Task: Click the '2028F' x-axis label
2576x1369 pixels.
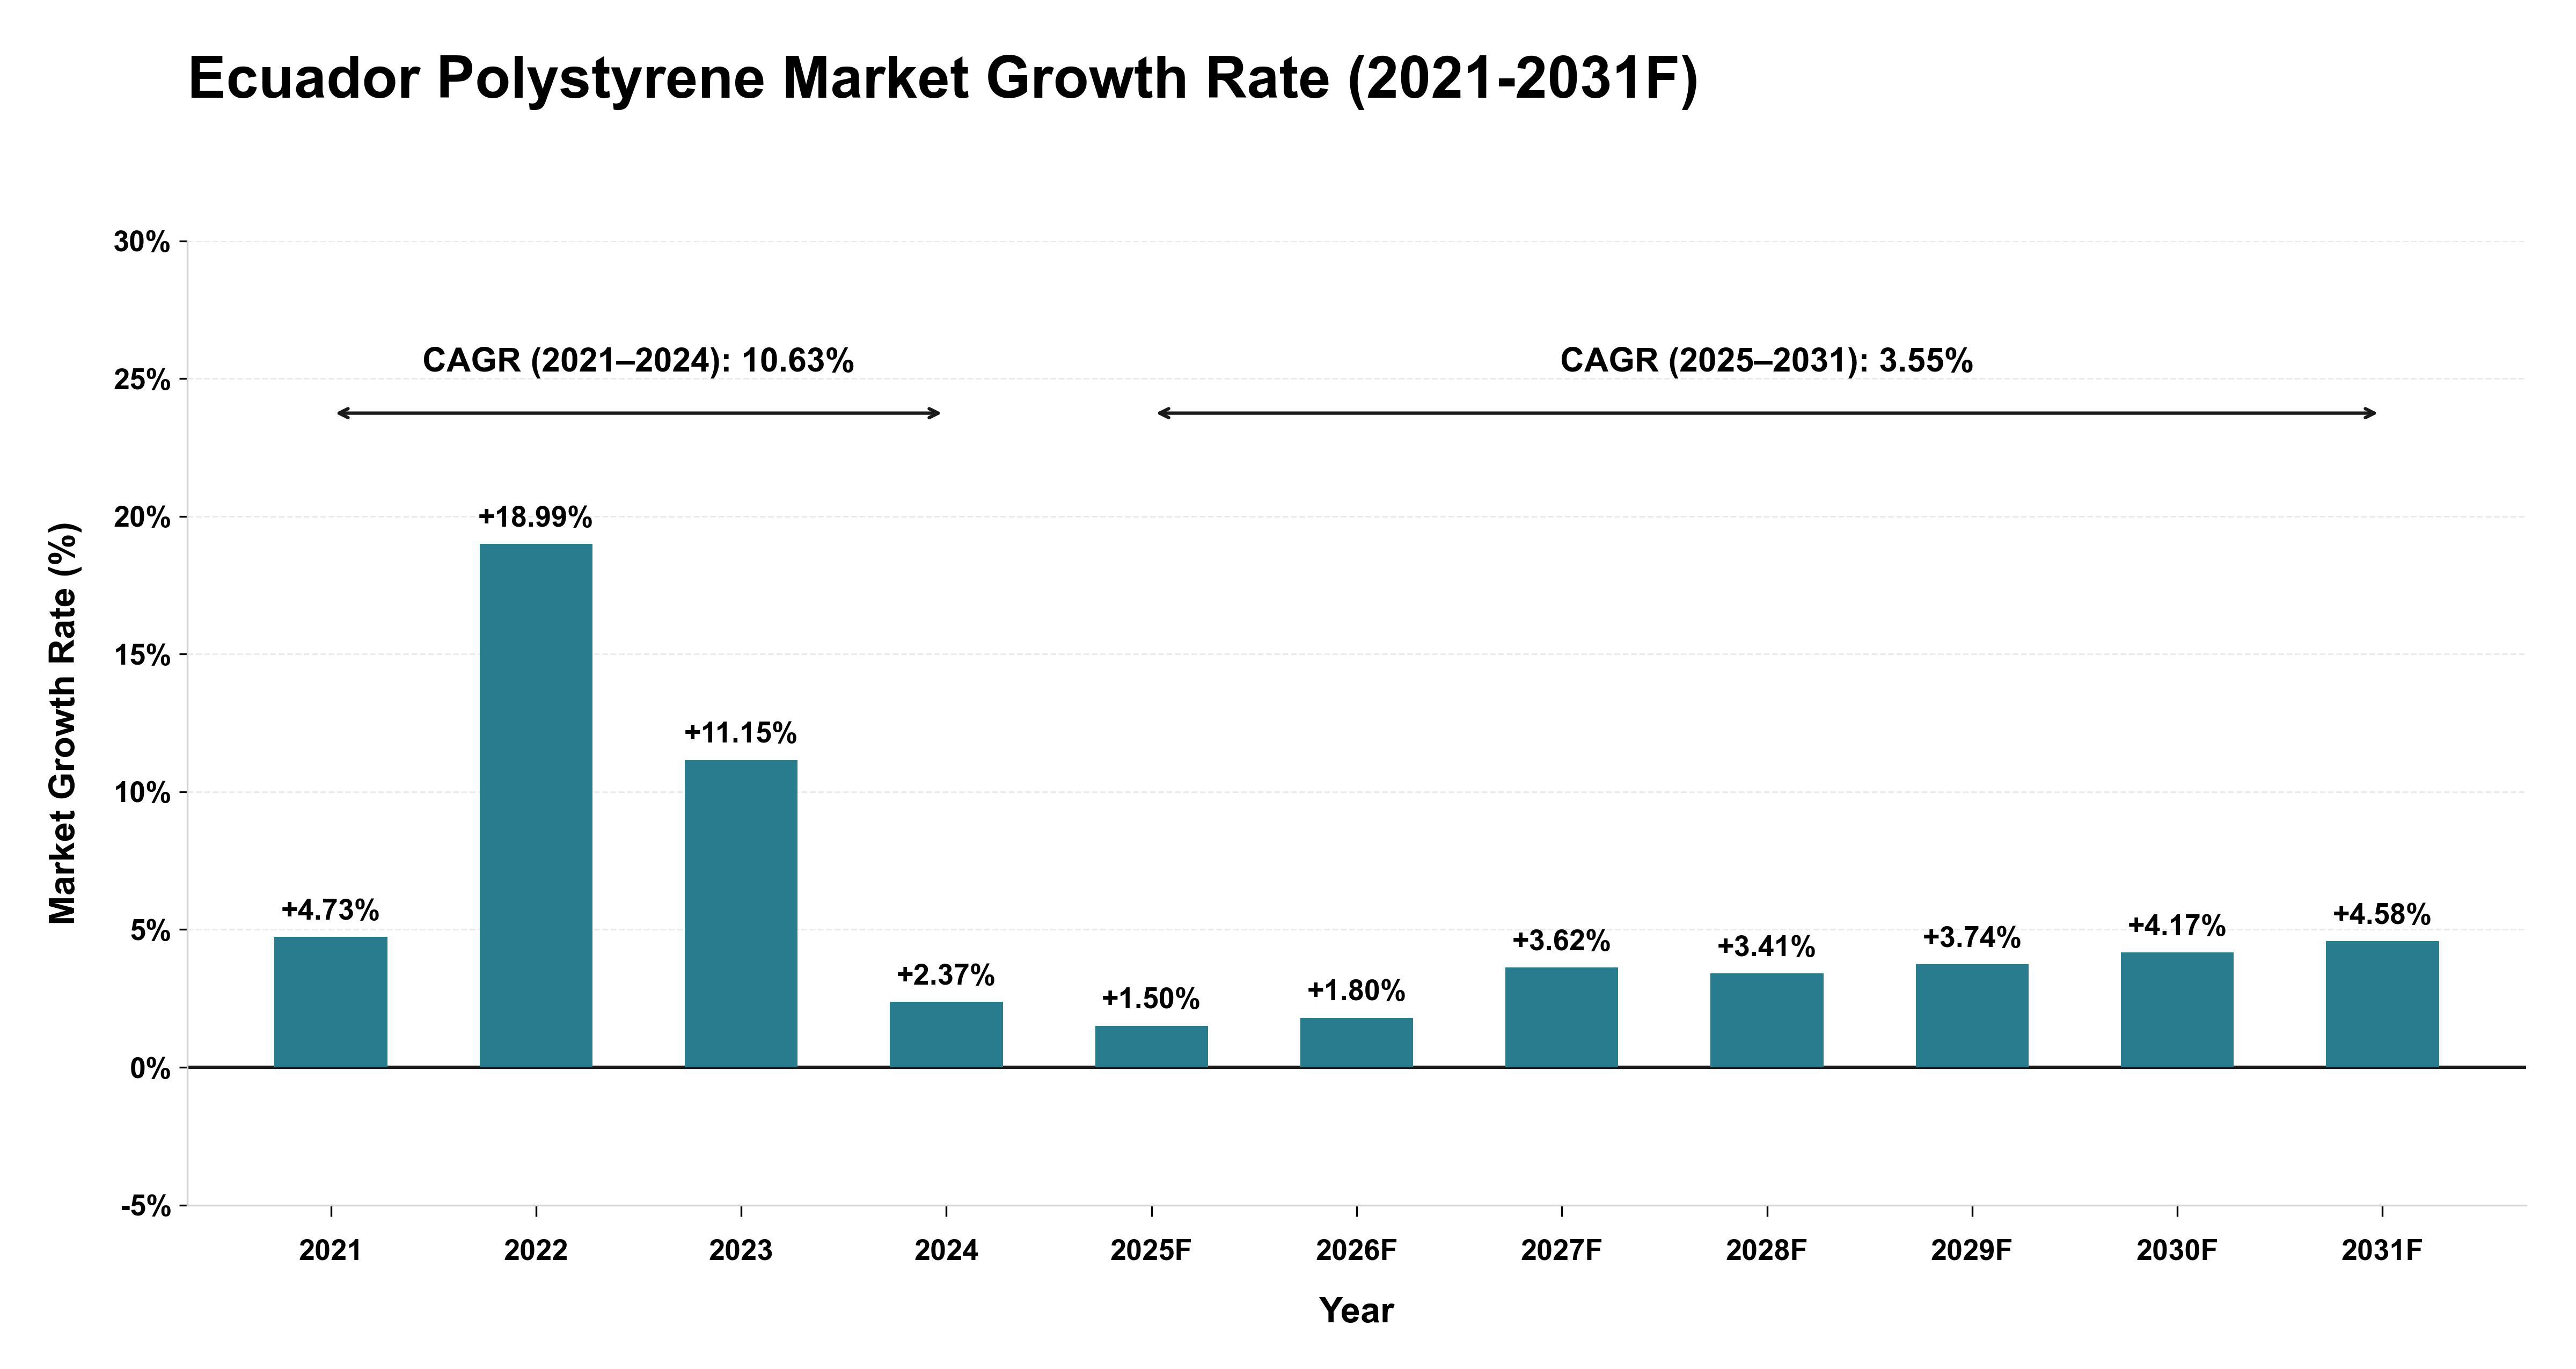Action: coord(1766,1251)
